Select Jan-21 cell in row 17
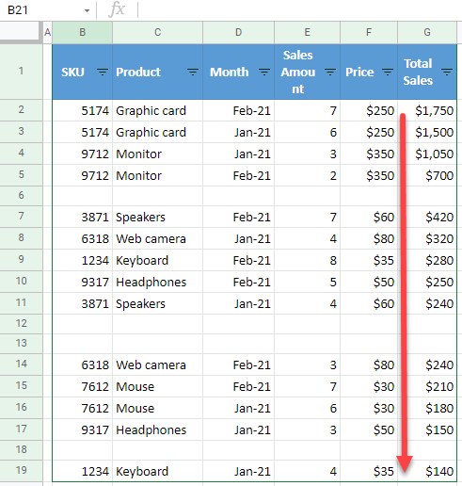This screenshot has height=486, width=462. click(238, 429)
